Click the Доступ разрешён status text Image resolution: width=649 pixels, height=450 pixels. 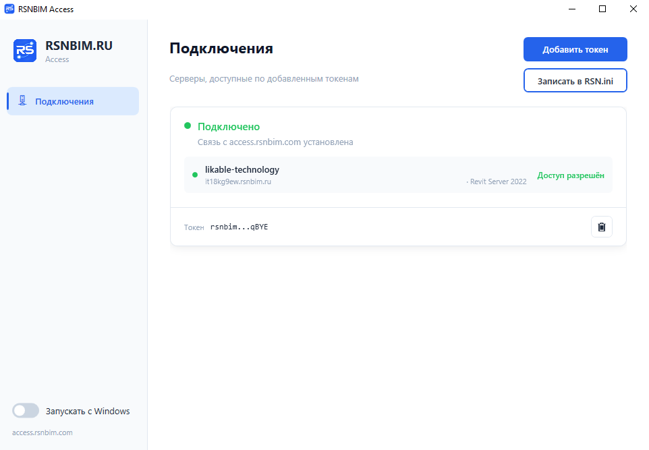(570, 175)
